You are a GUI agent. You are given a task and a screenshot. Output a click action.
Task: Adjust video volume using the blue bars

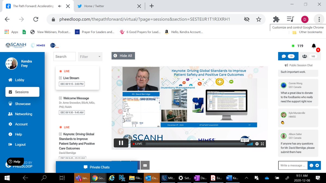250,144
